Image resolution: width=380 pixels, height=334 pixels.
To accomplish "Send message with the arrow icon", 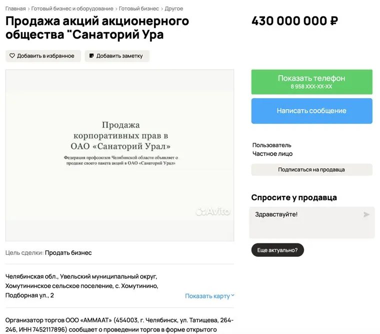I will pos(366,215).
